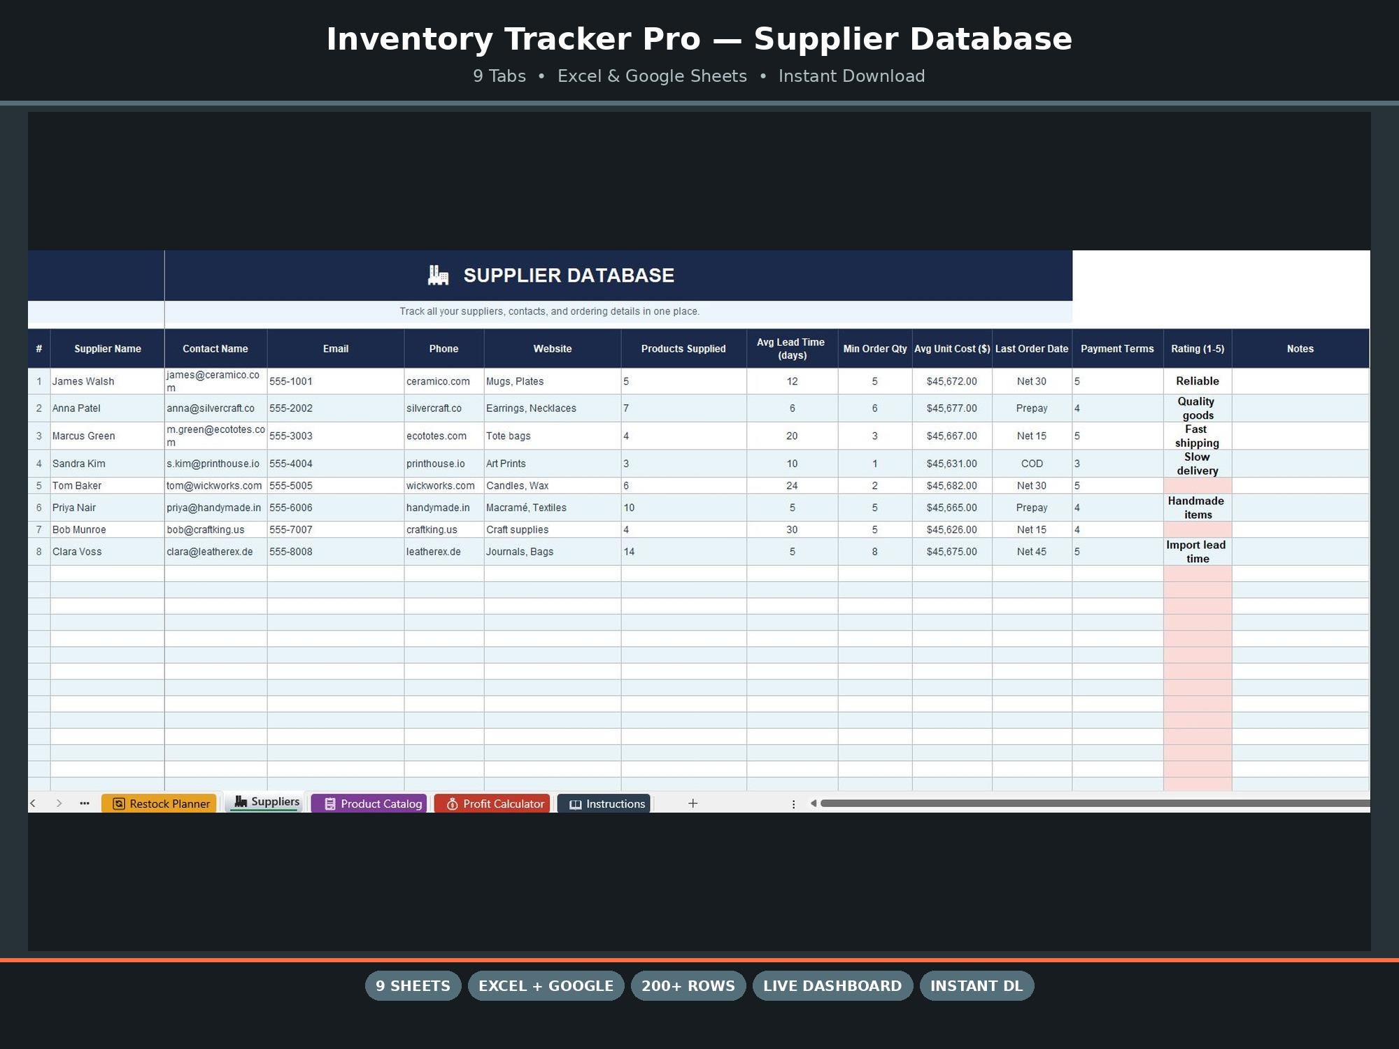Click the LIVE DASHBOARD badge
The image size is (1399, 1049).
[x=832, y=985]
